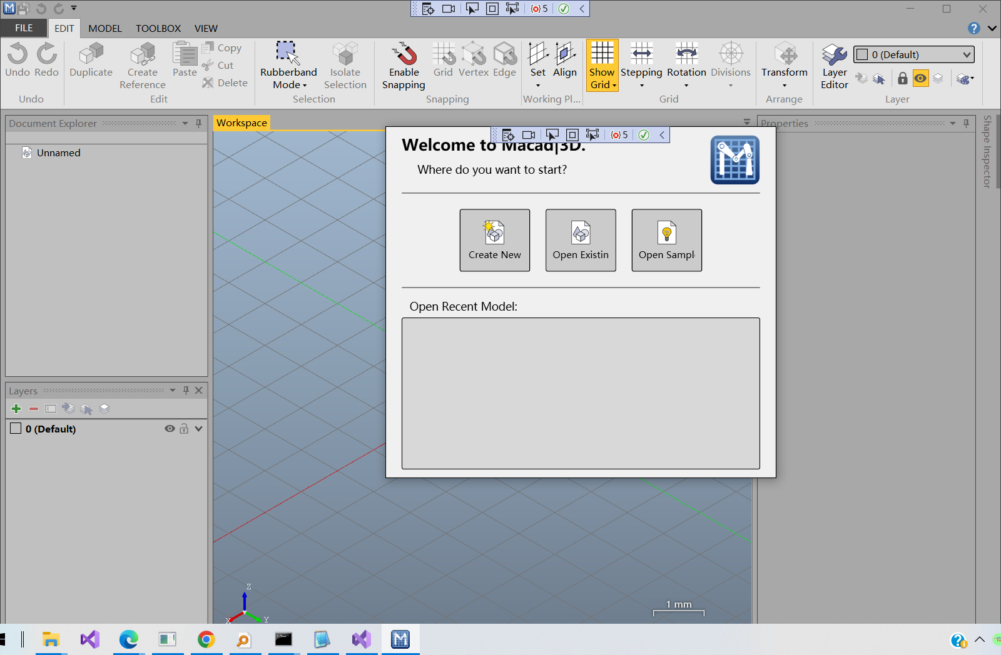Open the layer palette dropdown in the ribbon
The width and height of the screenshot is (1001, 655).
pyautogui.click(x=965, y=79)
